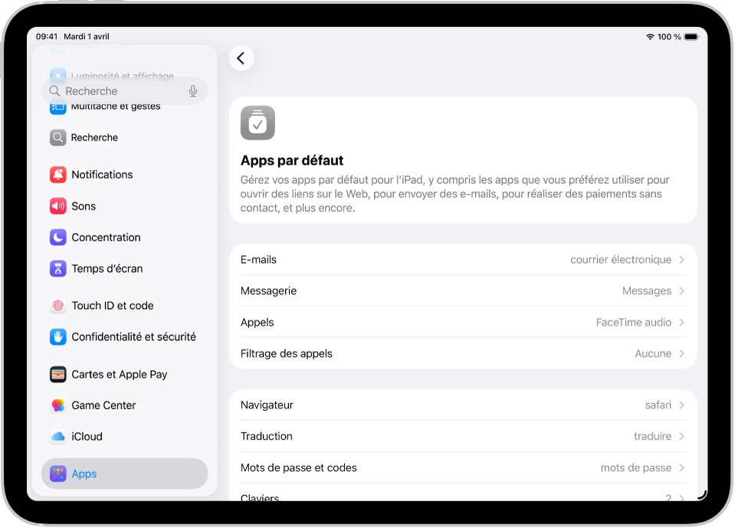This screenshot has height=528, width=738.
Task: Select the Game Center icon
Action: click(x=58, y=405)
